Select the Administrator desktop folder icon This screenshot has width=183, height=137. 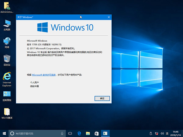pyautogui.click(x=7, y=6)
